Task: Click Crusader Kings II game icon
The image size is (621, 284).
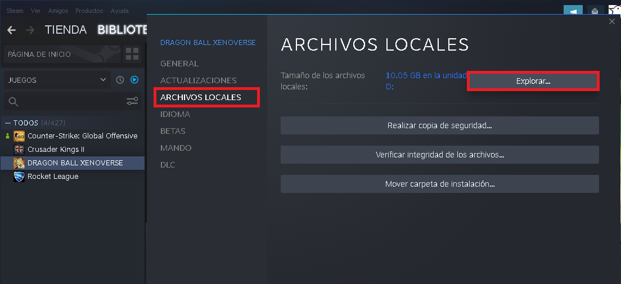Action: pyautogui.click(x=19, y=150)
